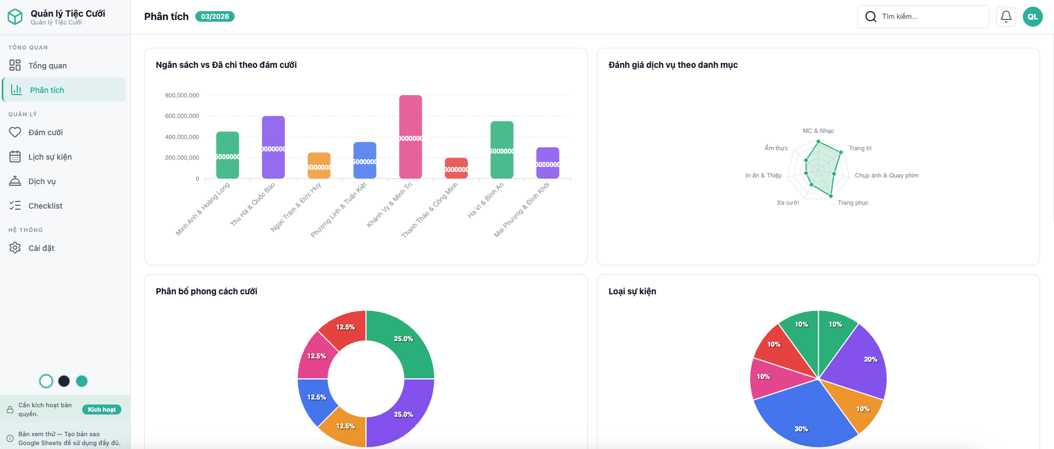The width and height of the screenshot is (1054, 449).
Task: Open Đám cưới via heart icon
Action: click(15, 132)
